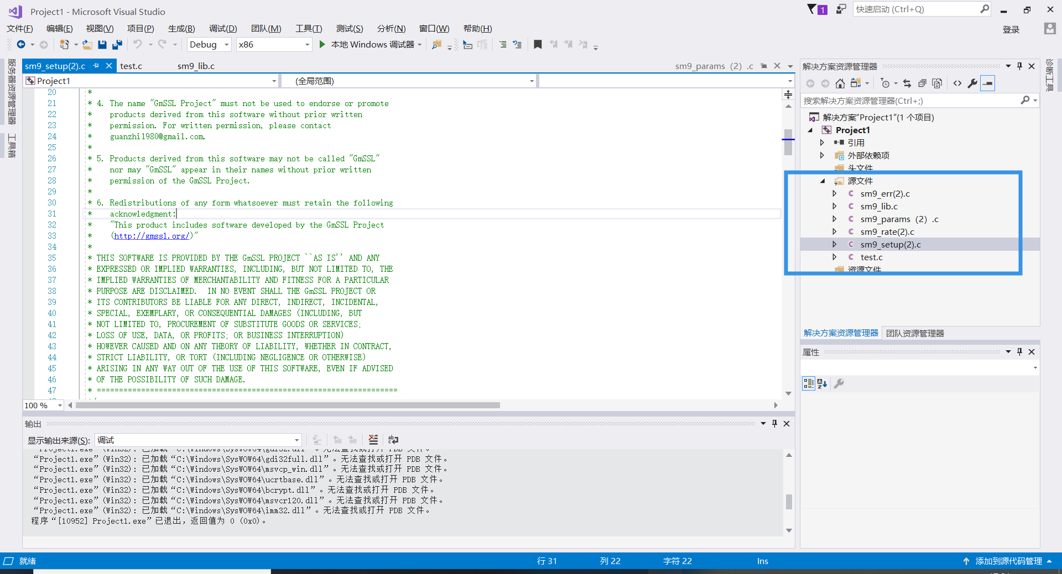Open the output source dropdown
1062x574 pixels.
click(x=198, y=440)
